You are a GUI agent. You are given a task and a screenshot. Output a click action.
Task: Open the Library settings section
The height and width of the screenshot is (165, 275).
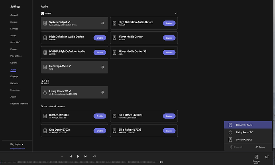tap(14, 63)
